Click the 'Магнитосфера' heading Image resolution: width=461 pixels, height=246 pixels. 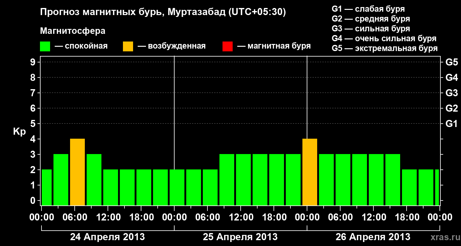point(73,31)
